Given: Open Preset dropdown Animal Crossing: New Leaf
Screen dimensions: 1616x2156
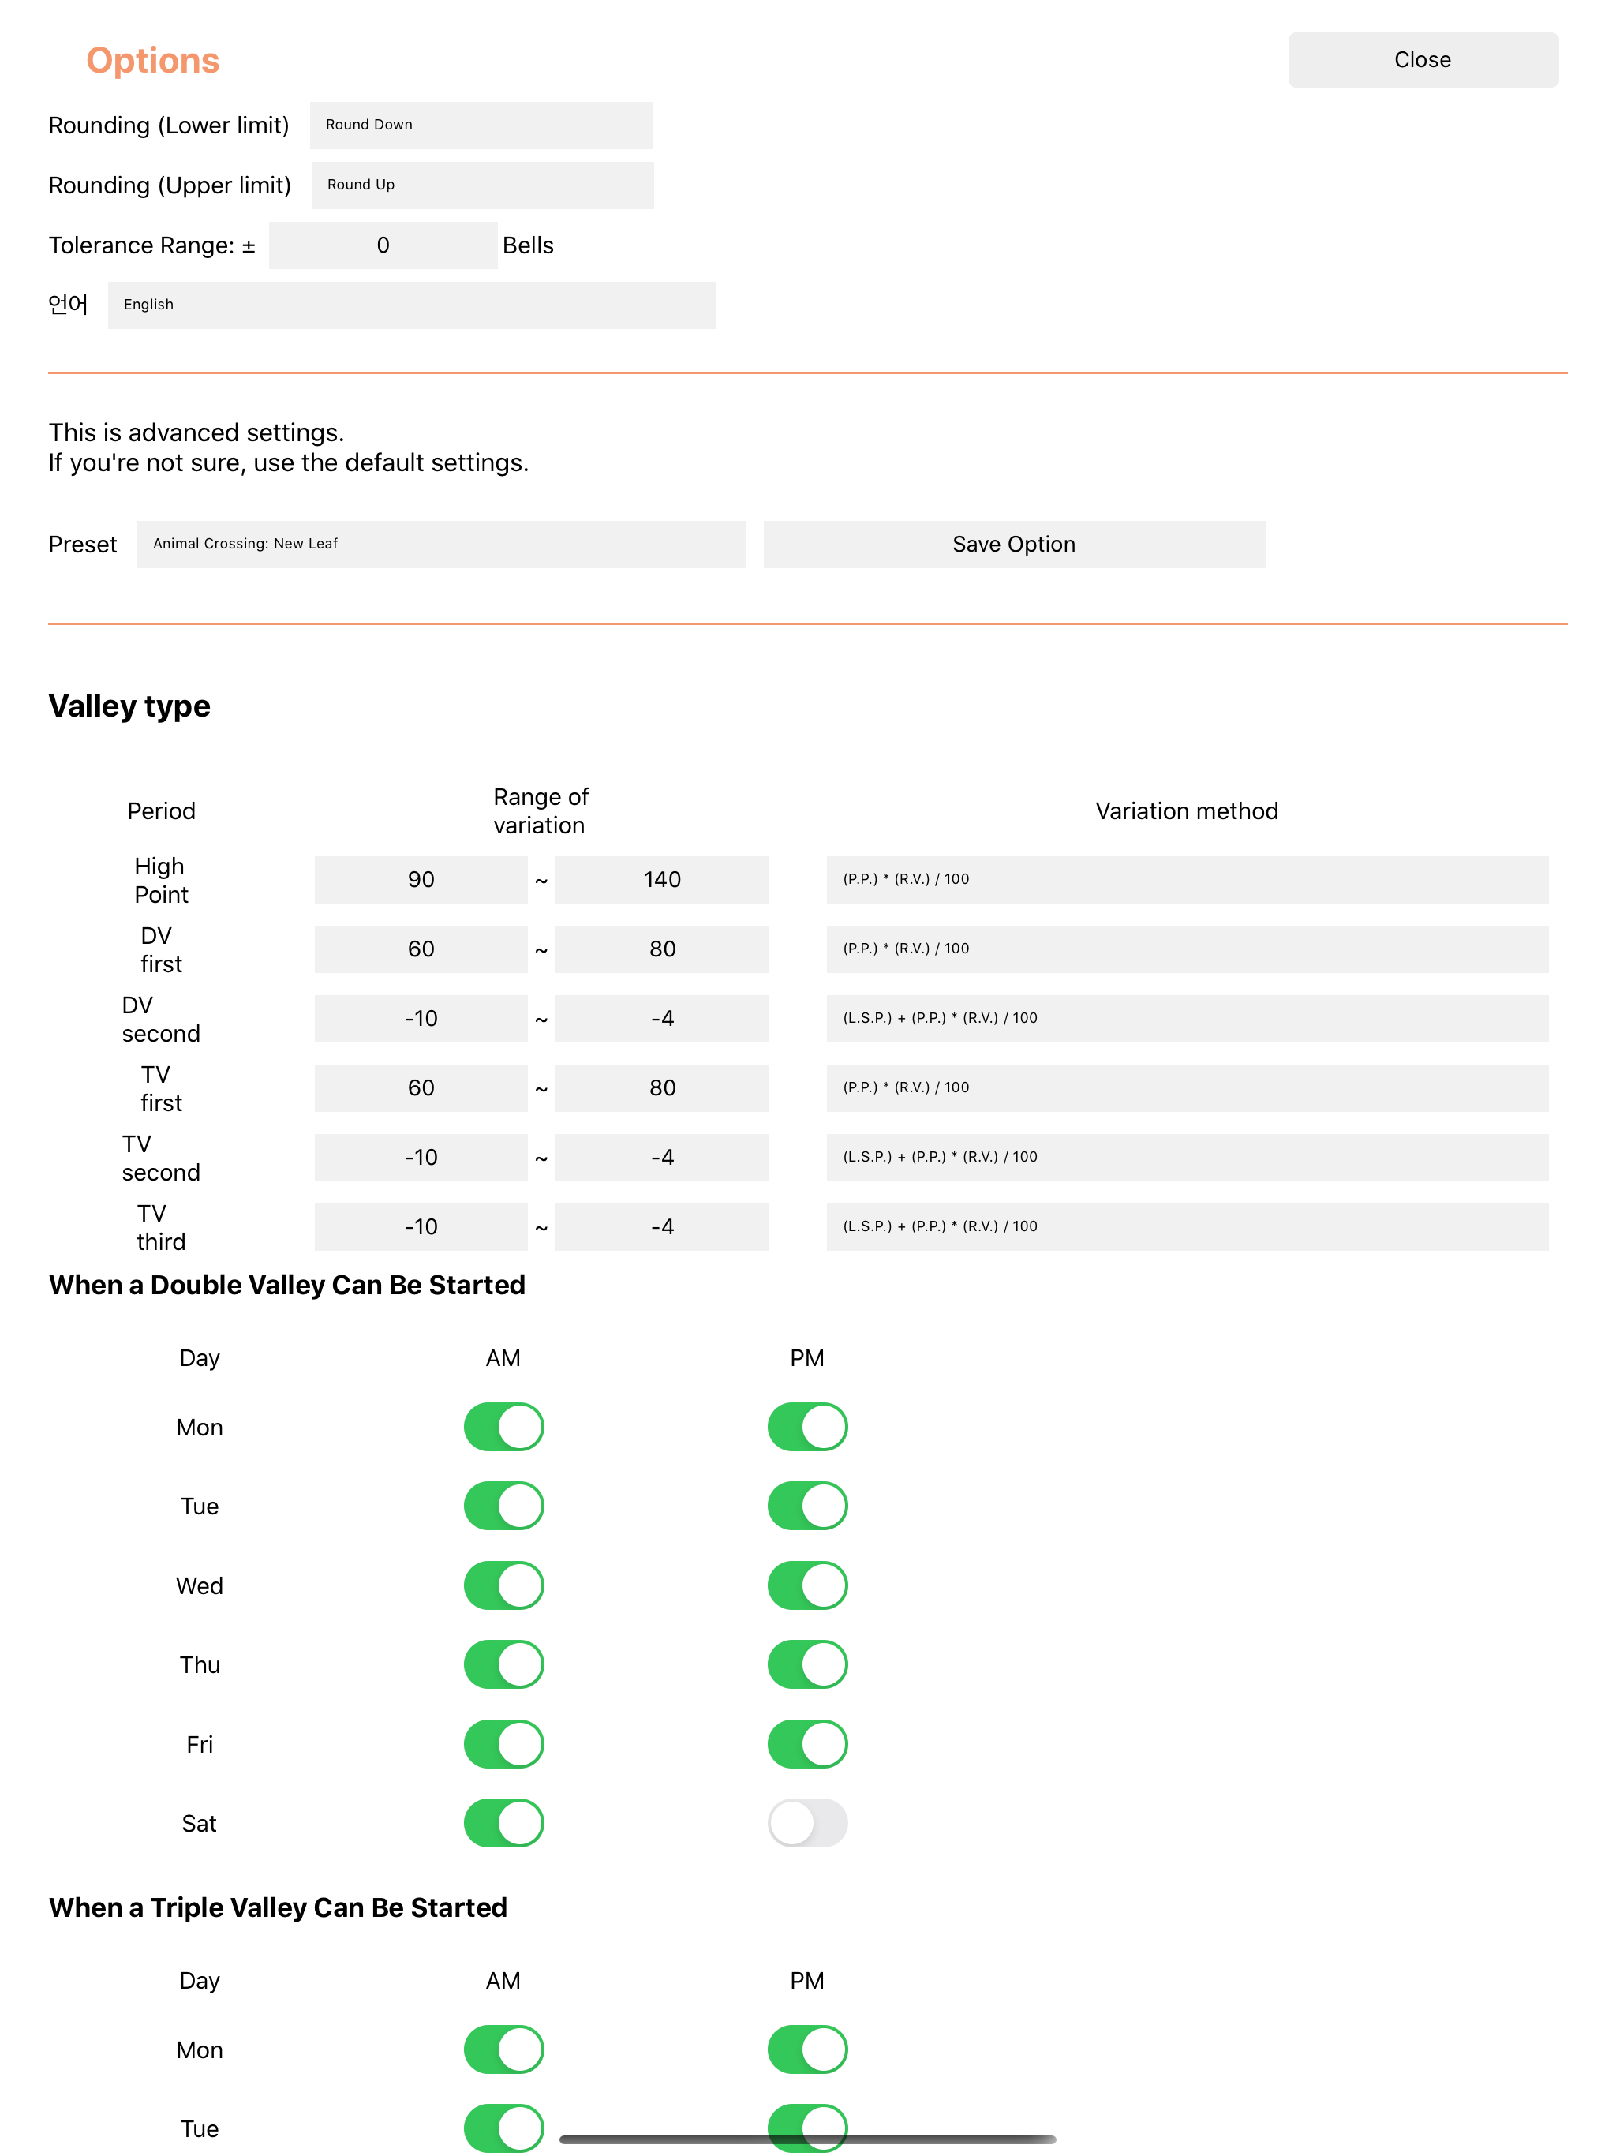Looking at the screenshot, I should [x=440, y=544].
